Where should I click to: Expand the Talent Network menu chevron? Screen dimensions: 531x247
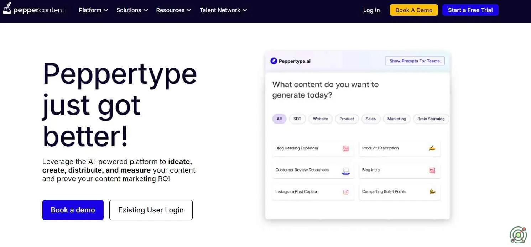245,10
